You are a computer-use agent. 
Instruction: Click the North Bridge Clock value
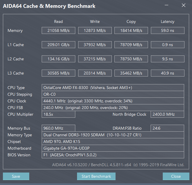pyautogui.click(x=167, y=114)
